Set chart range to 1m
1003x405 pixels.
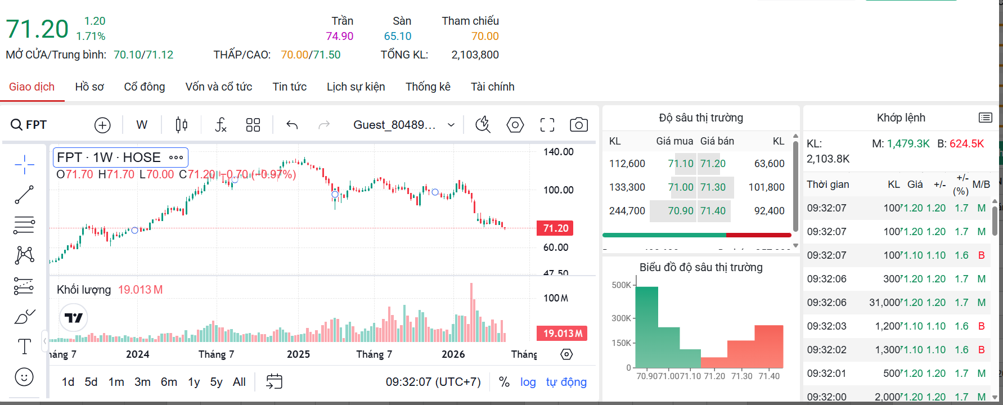[116, 382]
